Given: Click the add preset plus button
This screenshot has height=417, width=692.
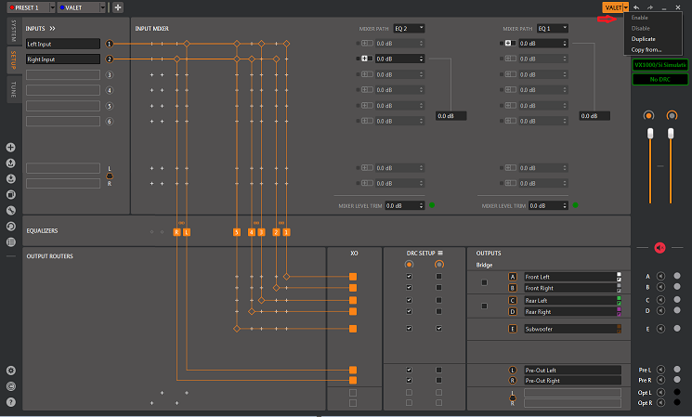Looking at the screenshot, I should point(118,7).
